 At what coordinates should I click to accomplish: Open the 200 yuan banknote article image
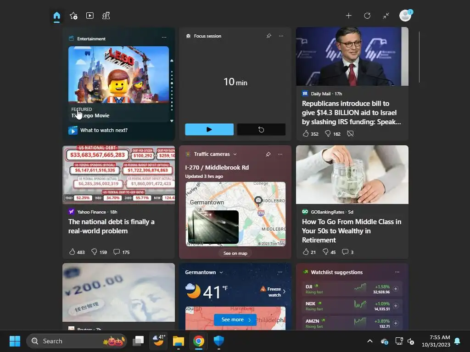pyautogui.click(x=118, y=292)
